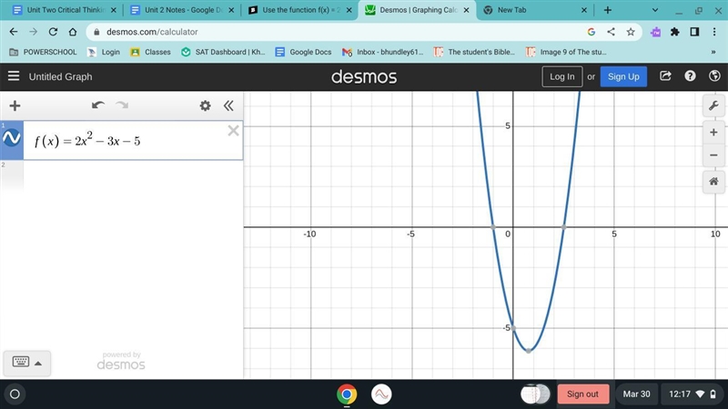Show more bookmarks with double chevron
728x409 pixels.
tap(713, 52)
